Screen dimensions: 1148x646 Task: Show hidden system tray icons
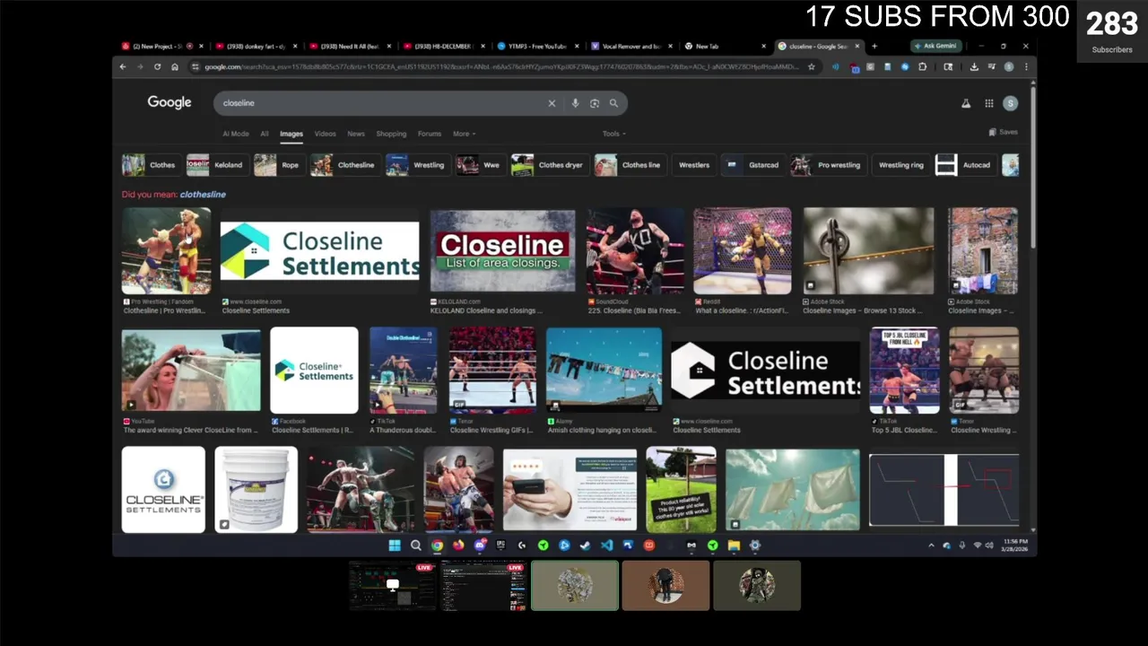pyautogui.click(x=931, y=545)
